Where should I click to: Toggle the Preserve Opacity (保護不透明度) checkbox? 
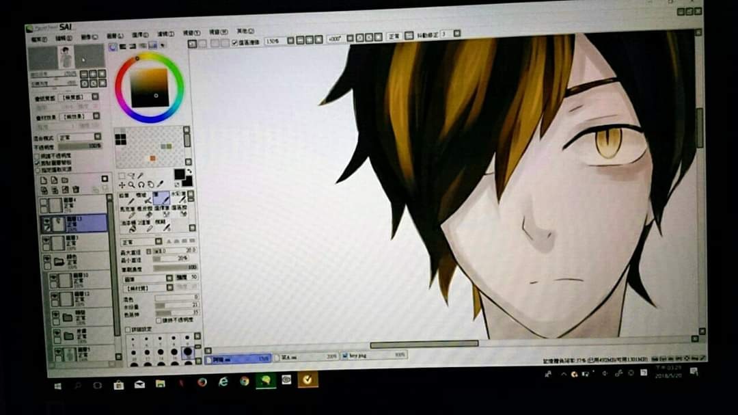(37, 156)
